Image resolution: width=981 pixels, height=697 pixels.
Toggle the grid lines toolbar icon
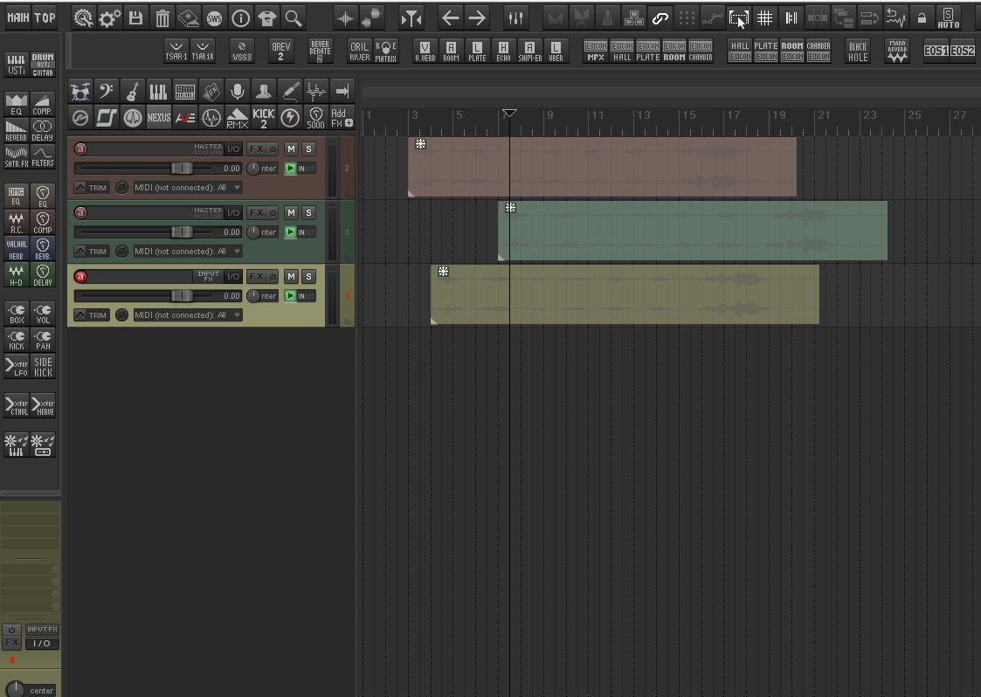click(764, 18)
